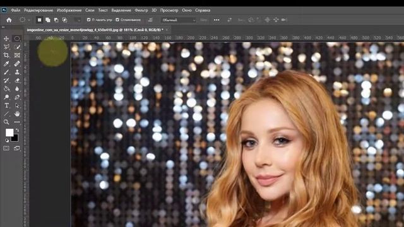Select the Zoom tool
The width and height of the screenshot is (404, 227).
click(6, 122)
